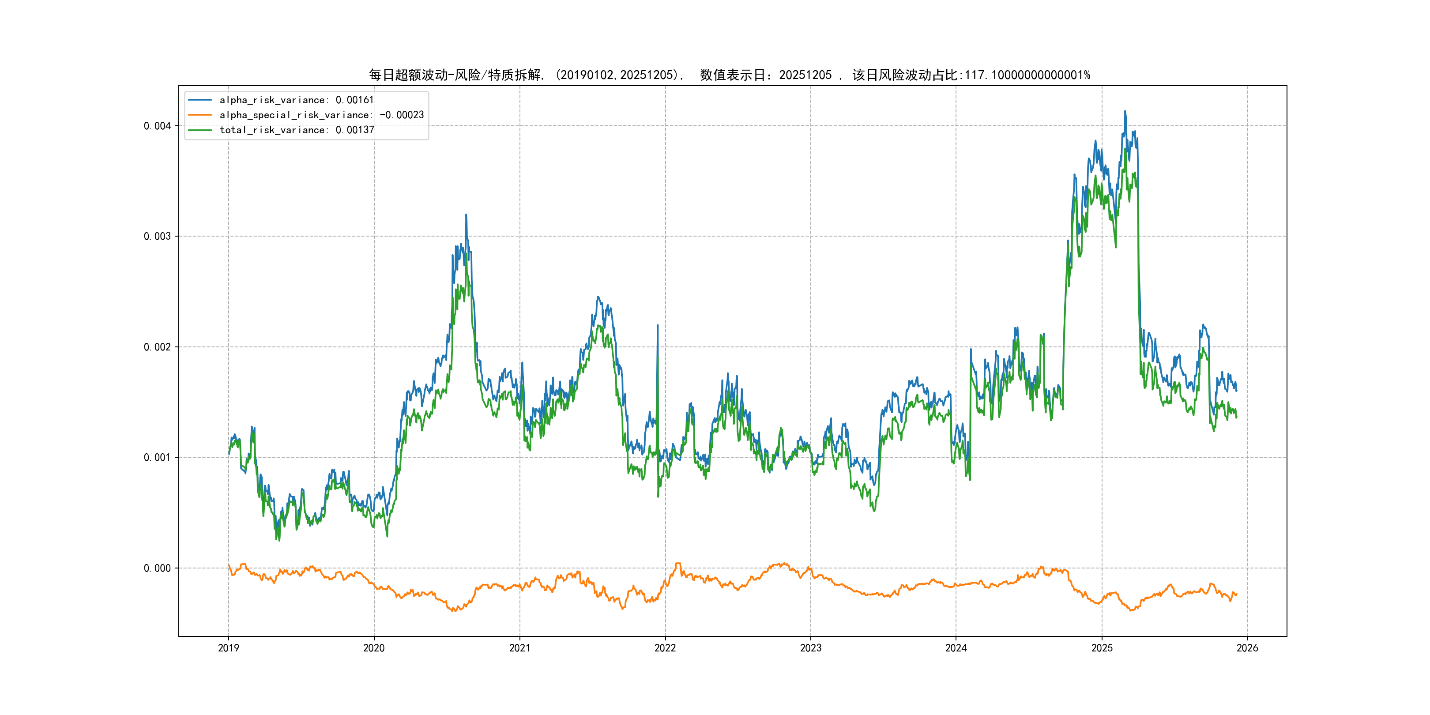Click the orange alpha_special_risk_variance legend line swatch
The image size is (1430, 715).
click(200, 115)
